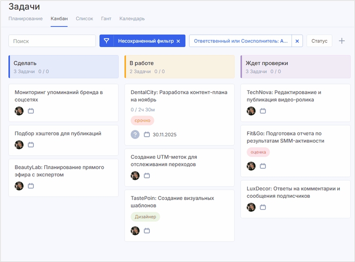Click the срочно tag on DentalCity card

pyautogui.click(x=142, y=121)
